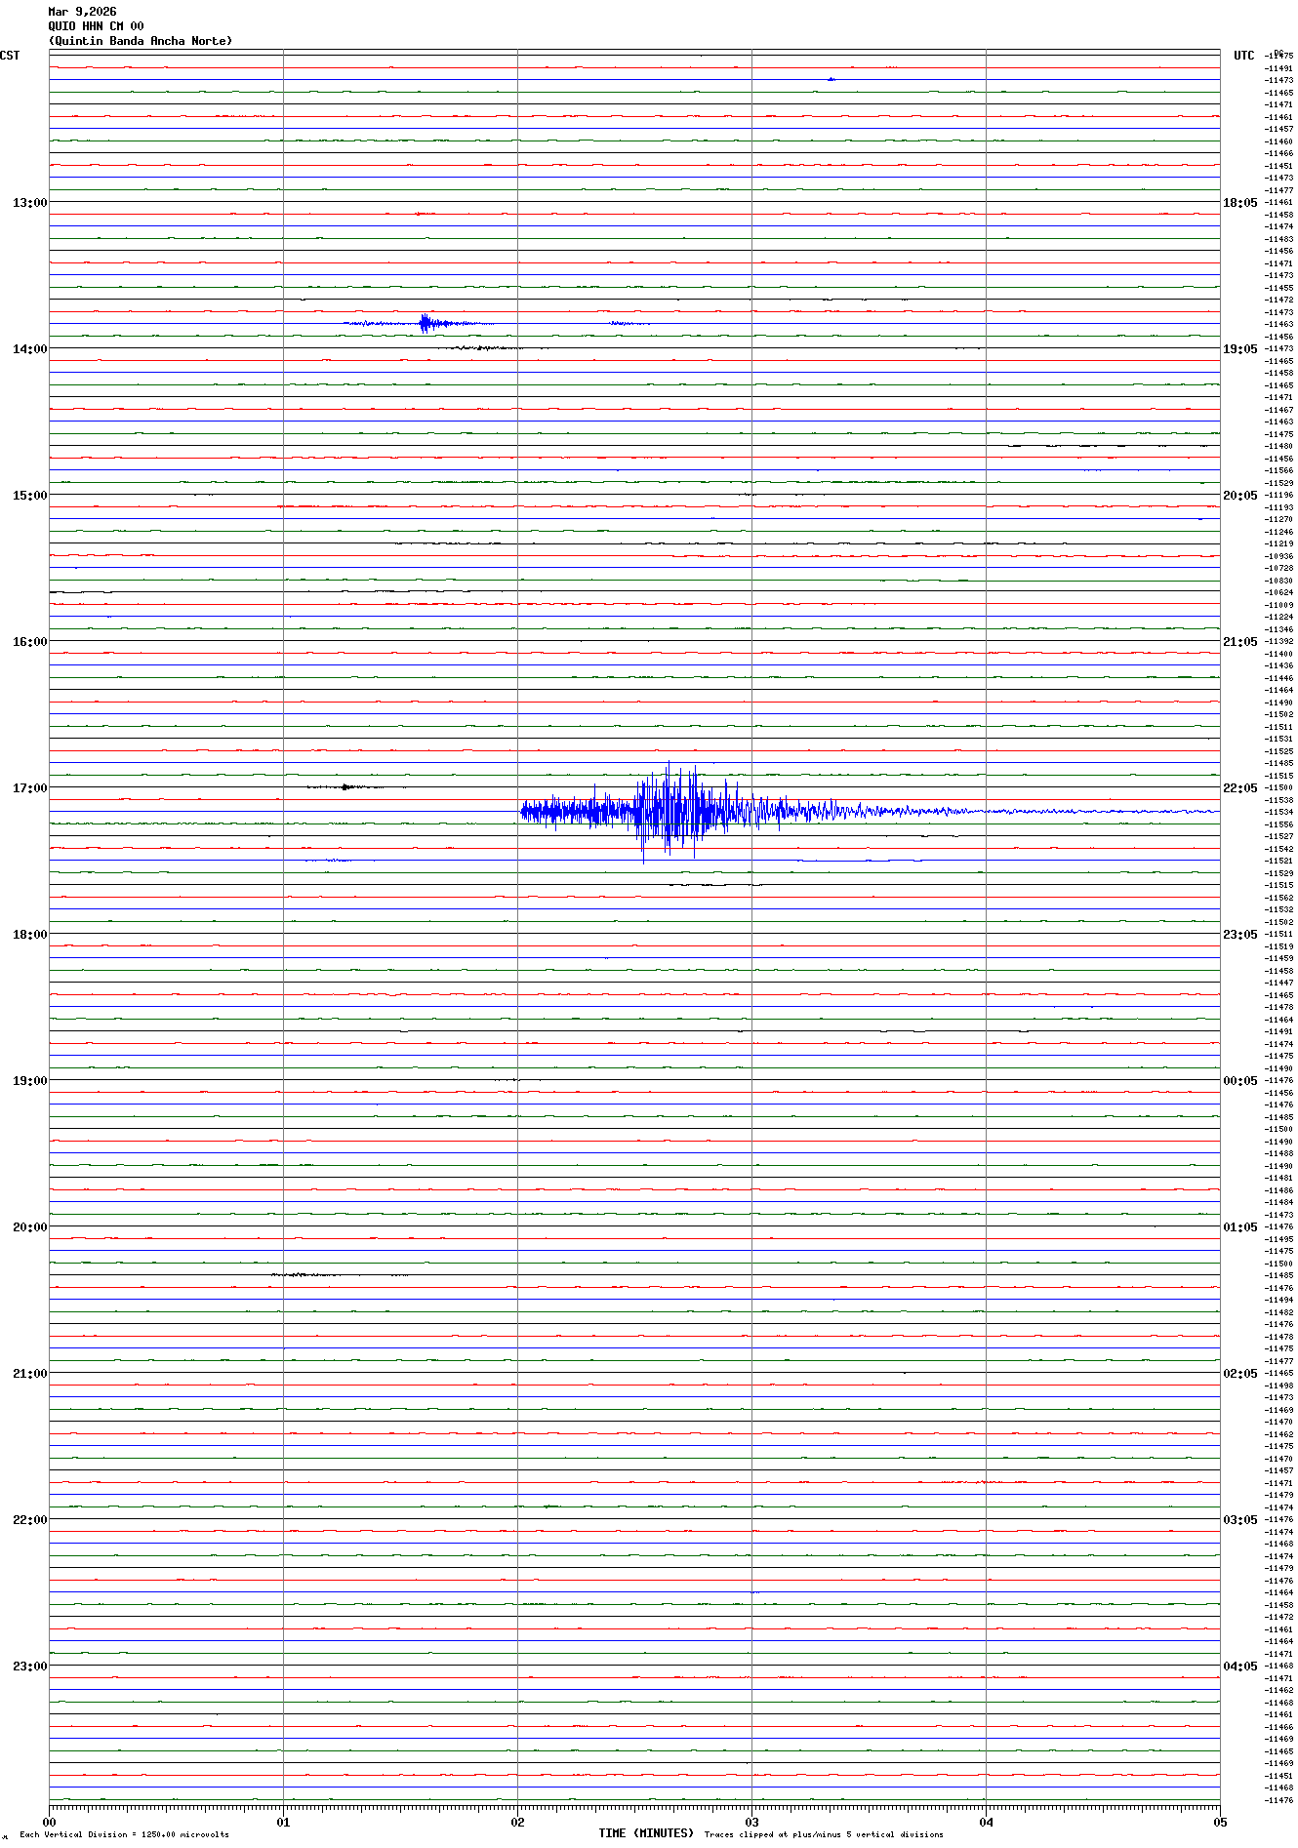Select the 02 minute mark on bottom axis
Screen dimensions: 1298x1848
517,1822
